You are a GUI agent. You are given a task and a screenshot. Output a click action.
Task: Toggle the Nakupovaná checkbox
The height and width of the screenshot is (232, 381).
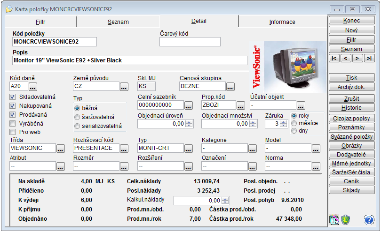(12, 106)
